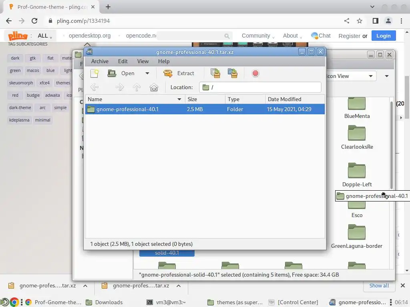The image size is (410, 307).
Task: Click the red Stop operation icon
Action: click(x=255, y=74)
